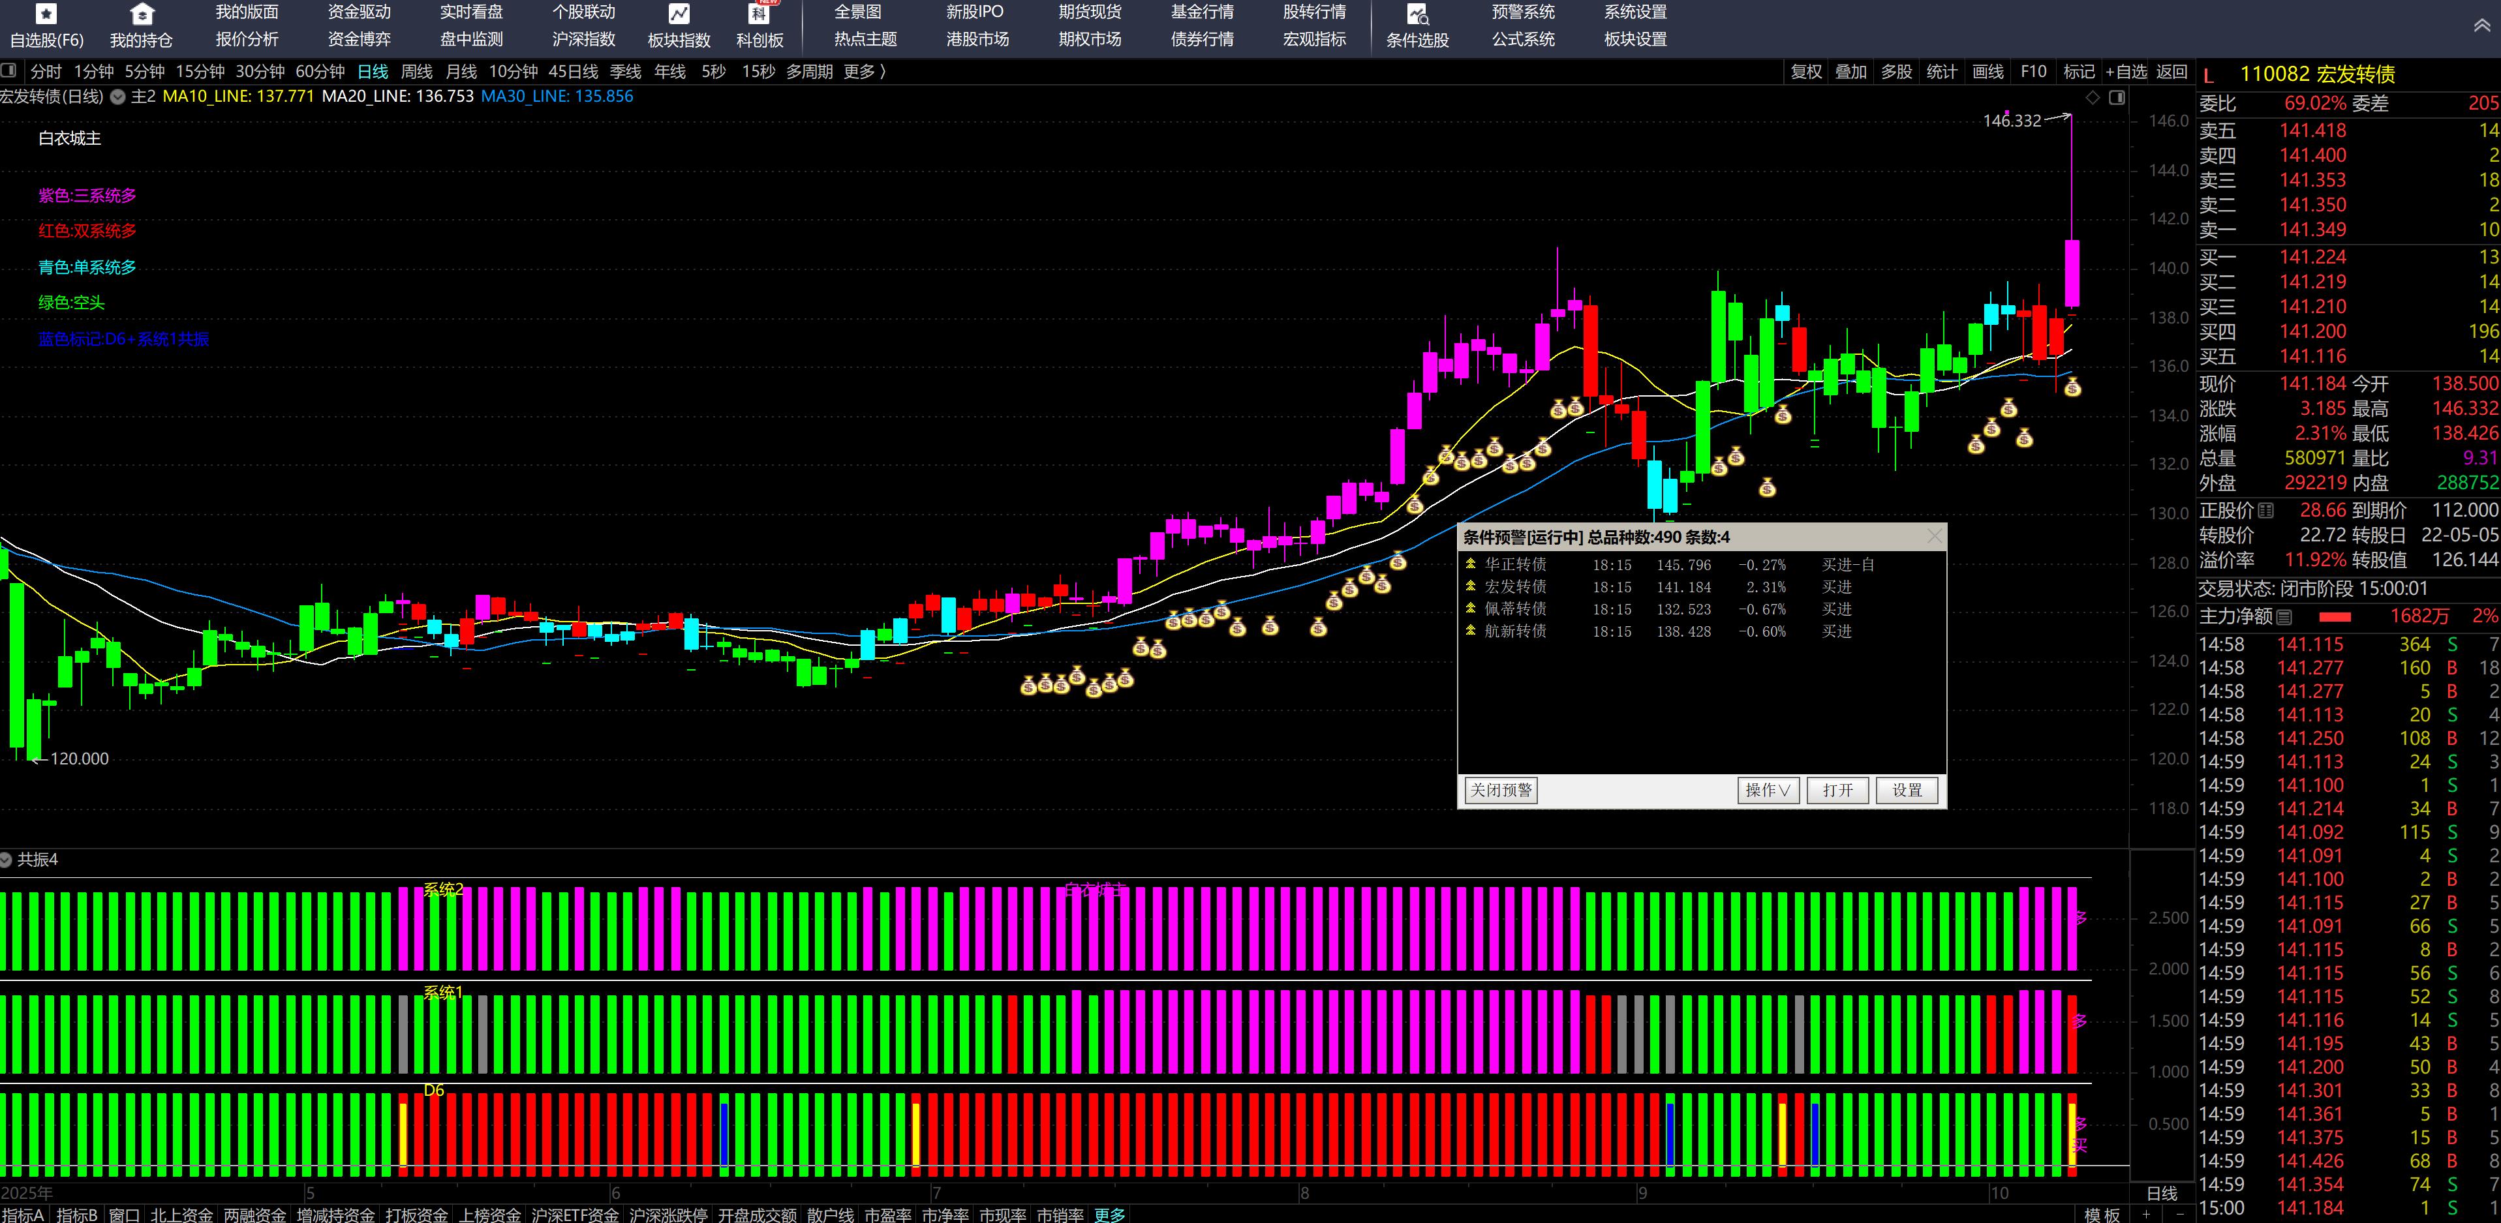Toggle the left panel icon beside 分时
This screenshot has width=2501, height=1223.
[x=8, y=71]
